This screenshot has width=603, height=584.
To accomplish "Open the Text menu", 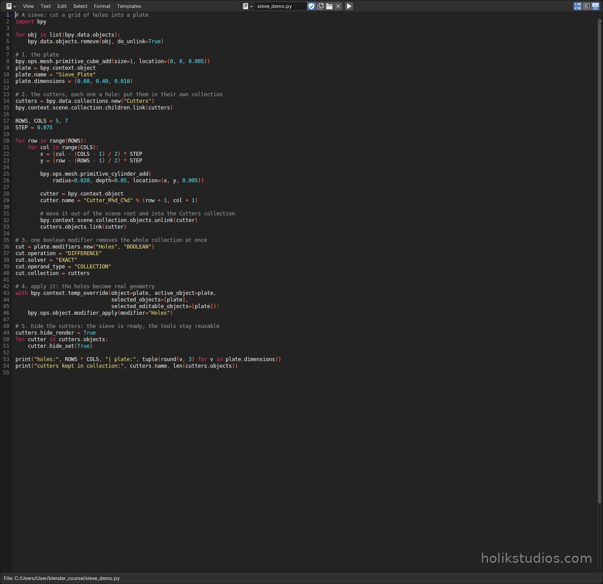I will pos(45,6).
